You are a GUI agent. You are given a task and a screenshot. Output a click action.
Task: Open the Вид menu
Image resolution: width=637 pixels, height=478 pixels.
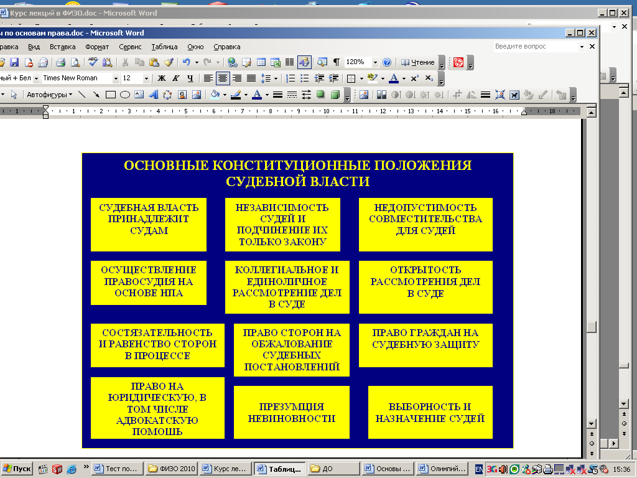[x=34, y=47]
